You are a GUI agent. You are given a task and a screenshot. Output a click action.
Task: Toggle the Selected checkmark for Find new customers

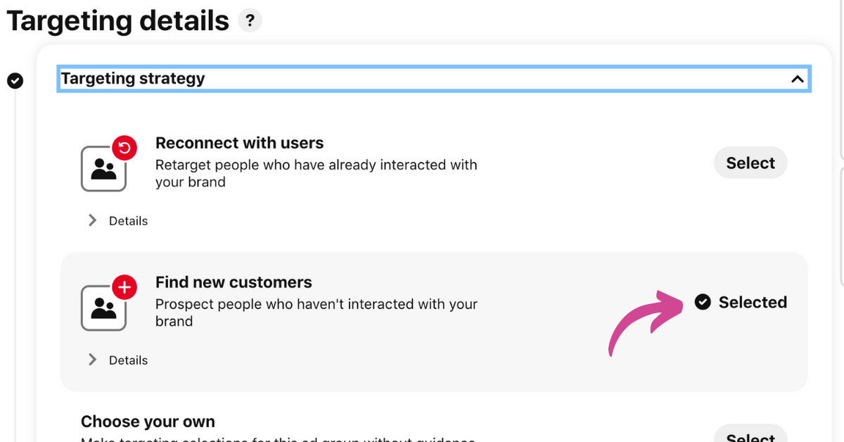point(703,302)
